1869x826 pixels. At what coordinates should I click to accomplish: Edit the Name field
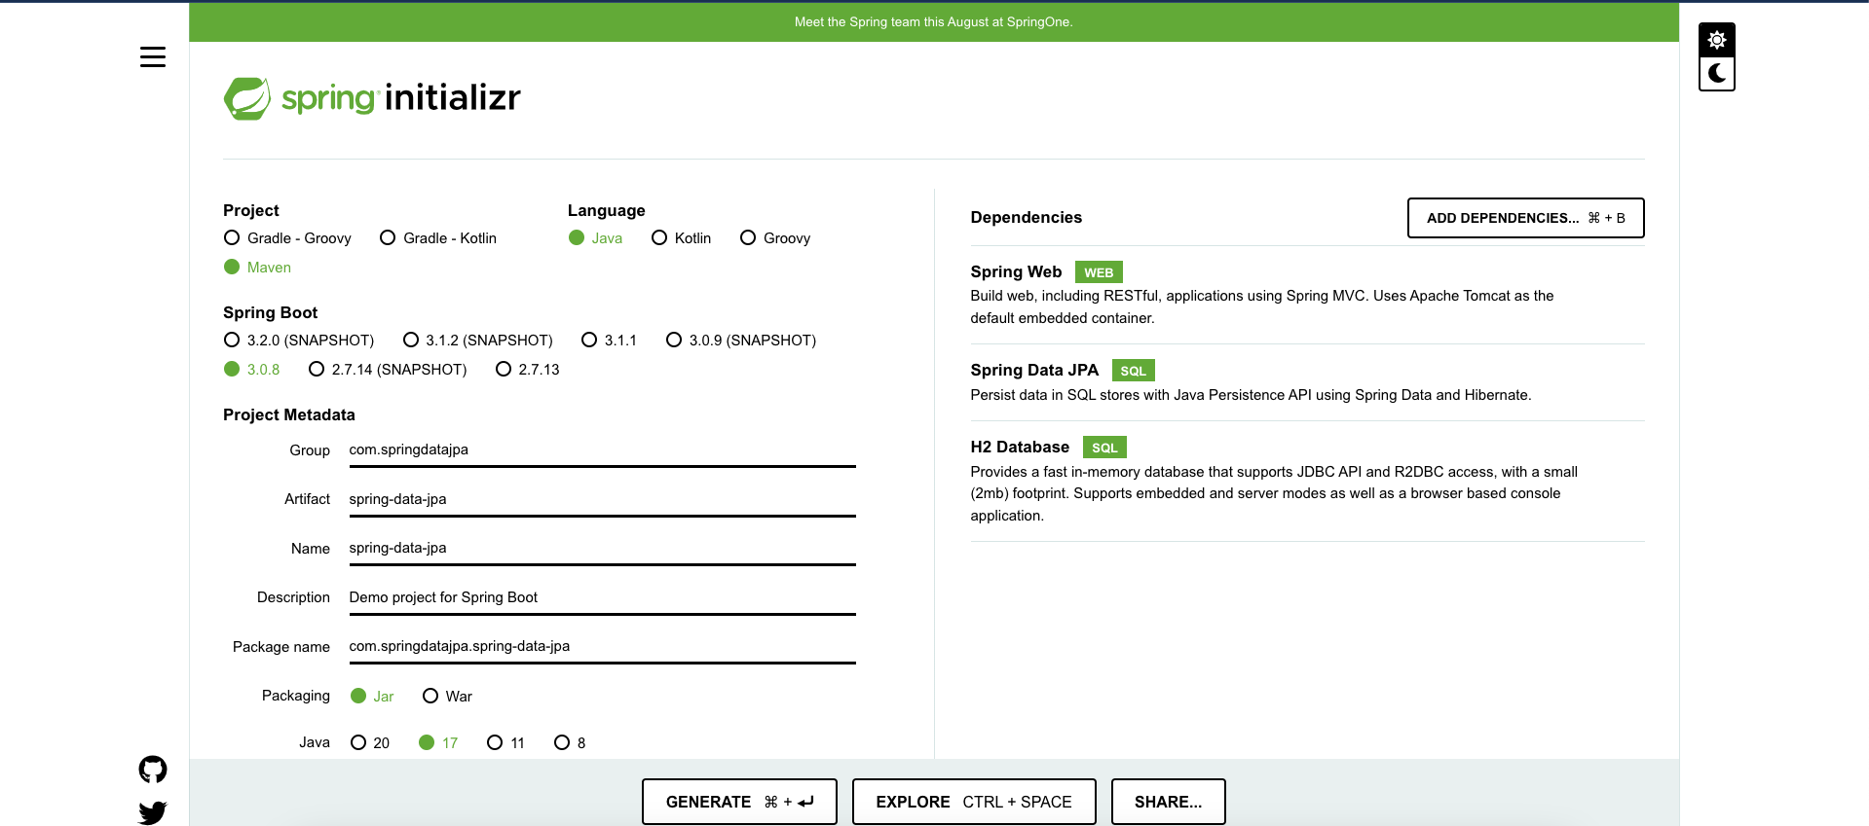(x=602, y=548)
